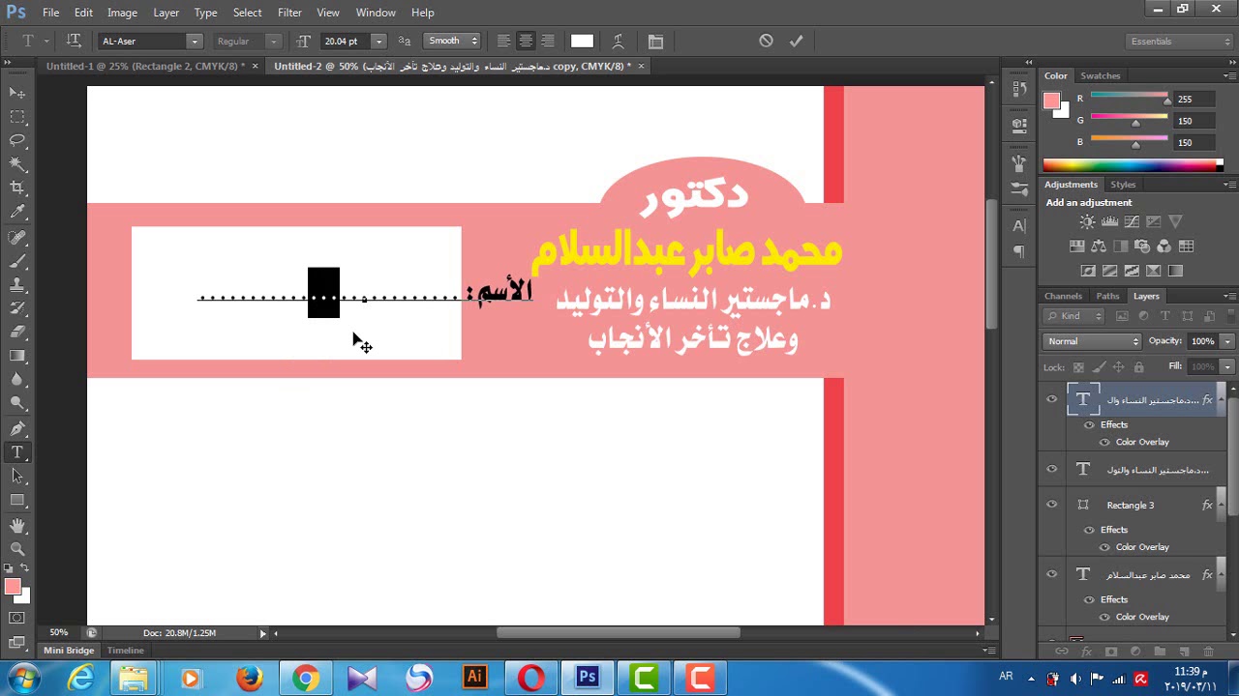Toggle visibility of second text layer
The image size is (1239, 696).
[1052, 469]
